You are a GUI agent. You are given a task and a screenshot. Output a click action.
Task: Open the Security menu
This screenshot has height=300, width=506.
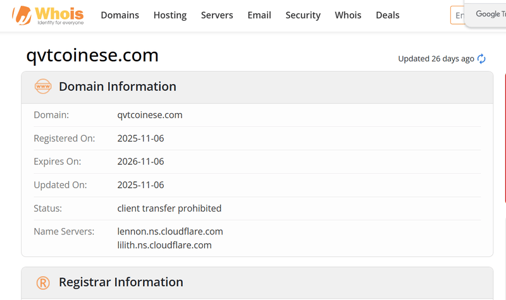pos(303,15)
